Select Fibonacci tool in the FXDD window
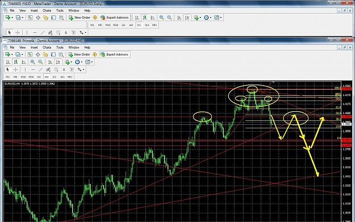 pos(58,32)
